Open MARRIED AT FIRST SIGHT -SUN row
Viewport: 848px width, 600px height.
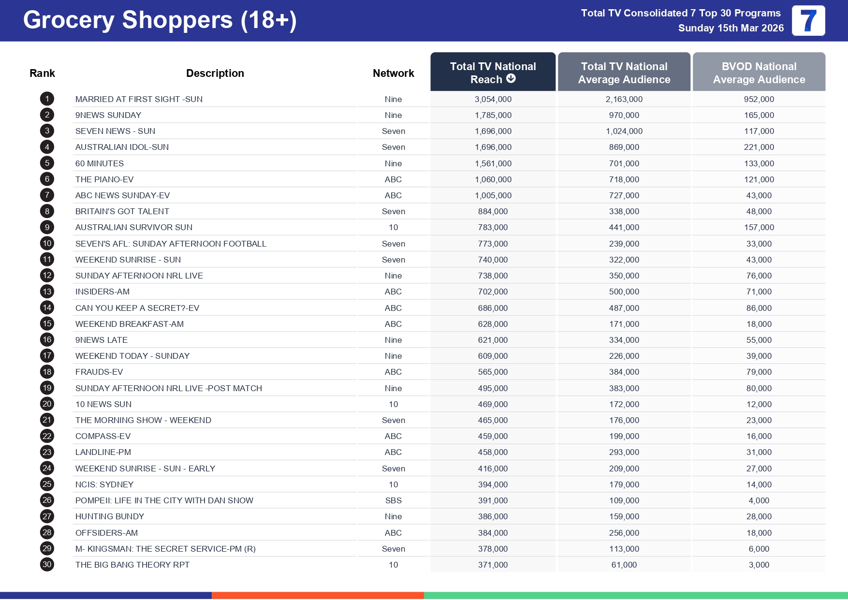139,99
